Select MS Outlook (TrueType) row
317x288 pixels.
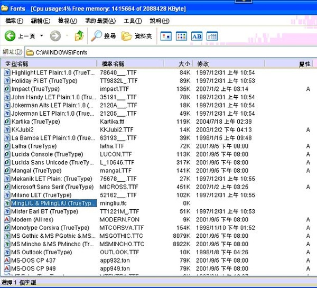pyautogui.click(x=157, y=252)
